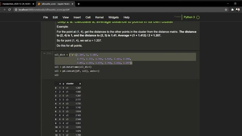Open the Insert menu

coord(77,17)
